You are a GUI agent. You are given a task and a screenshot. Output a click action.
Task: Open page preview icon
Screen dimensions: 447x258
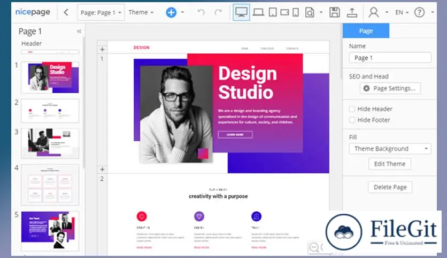click(x=310, y=12)
